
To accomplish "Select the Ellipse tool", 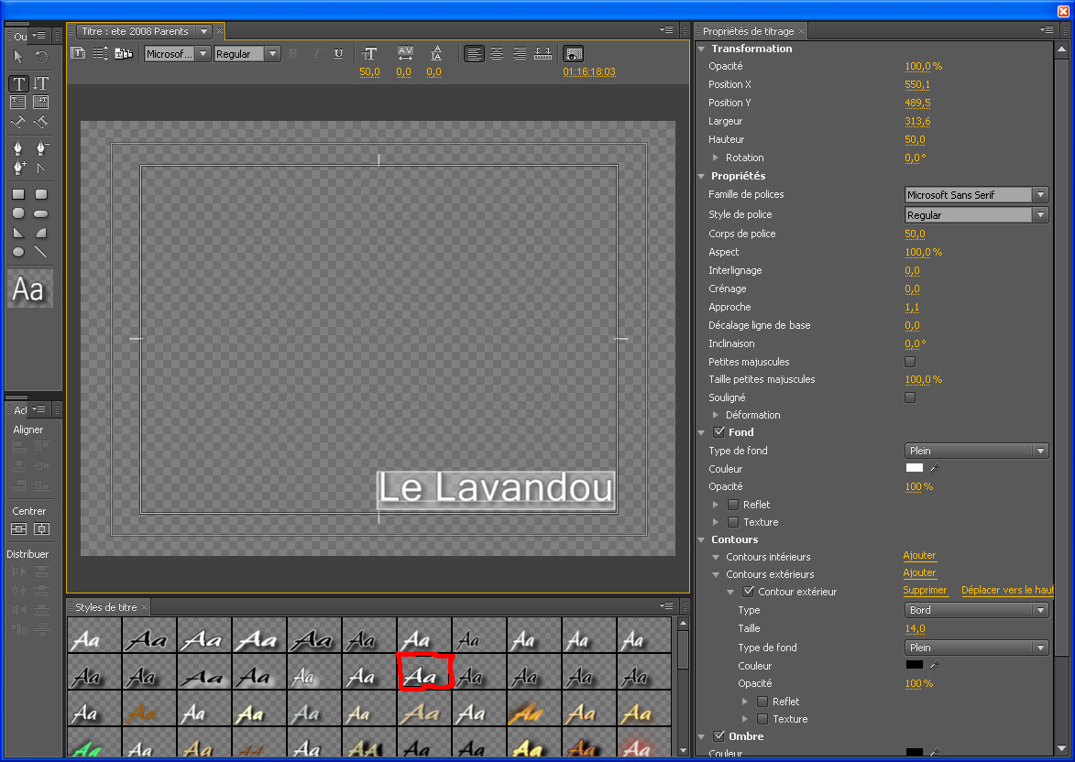I will 18,252.
